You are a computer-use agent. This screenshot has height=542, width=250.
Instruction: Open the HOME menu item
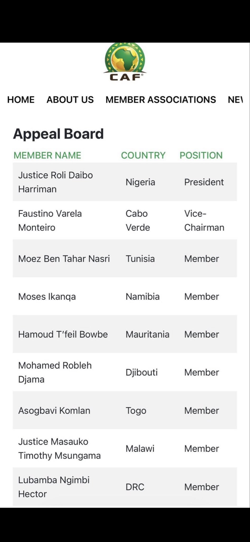coord(21,100)
